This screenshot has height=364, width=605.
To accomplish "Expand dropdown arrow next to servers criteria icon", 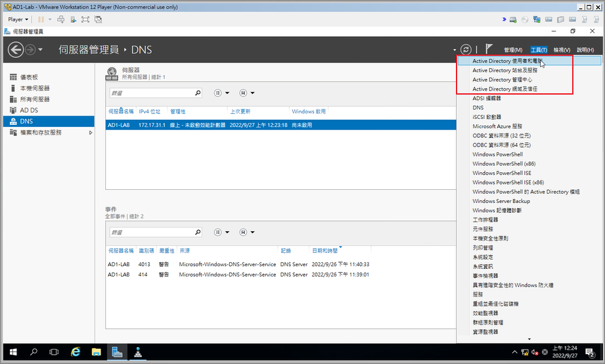I will pos(227,93).
